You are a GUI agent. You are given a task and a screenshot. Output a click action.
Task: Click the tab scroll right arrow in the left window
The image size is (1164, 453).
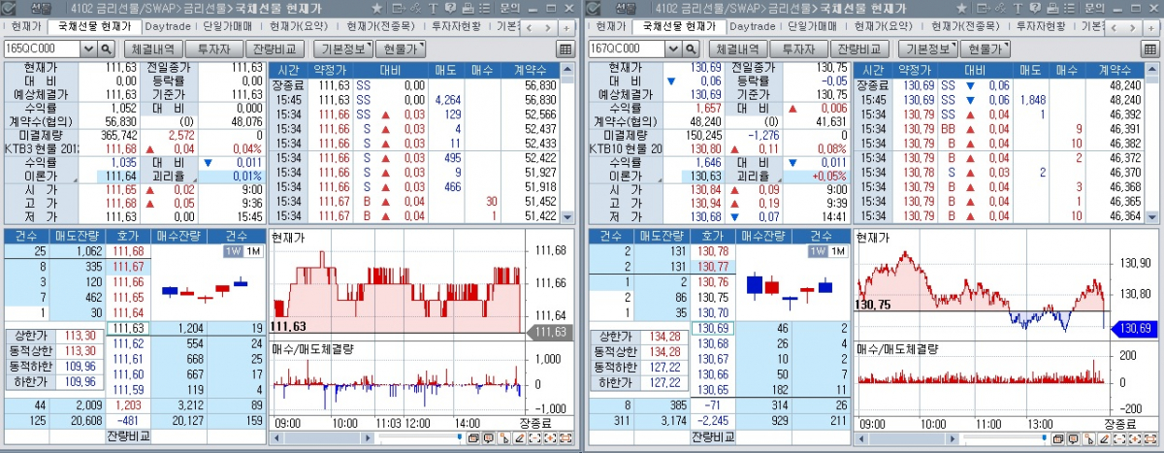550,27
